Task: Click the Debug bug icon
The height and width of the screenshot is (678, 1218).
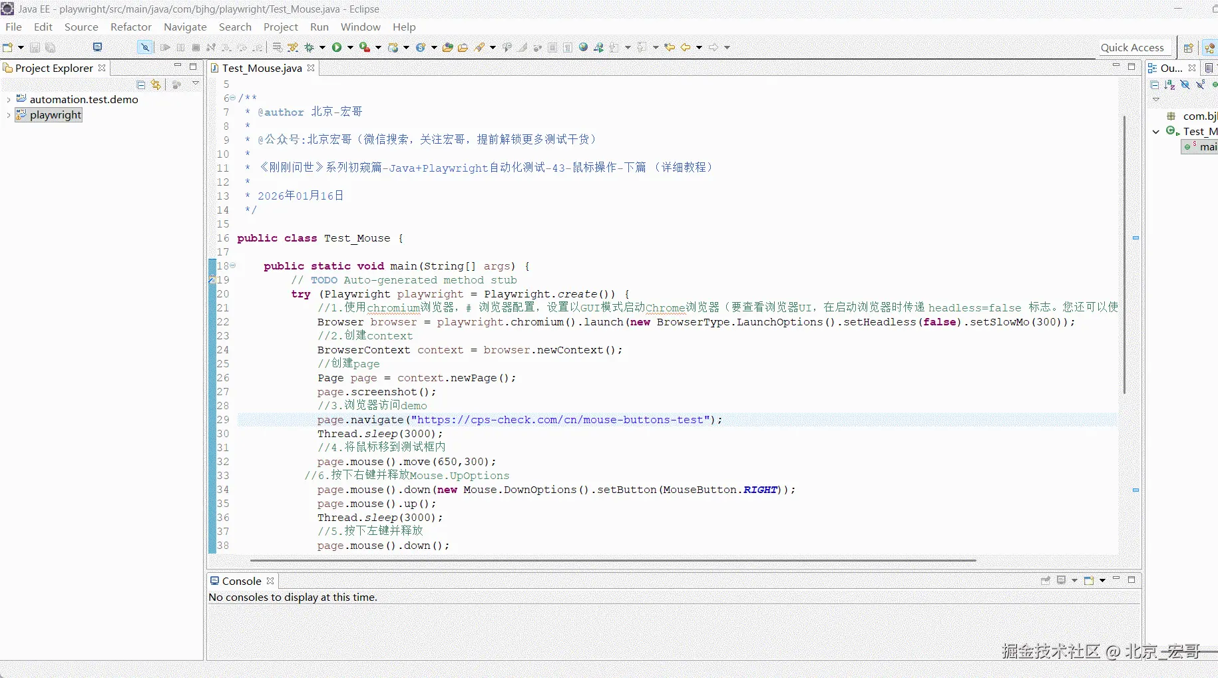Action: (309, 47)
